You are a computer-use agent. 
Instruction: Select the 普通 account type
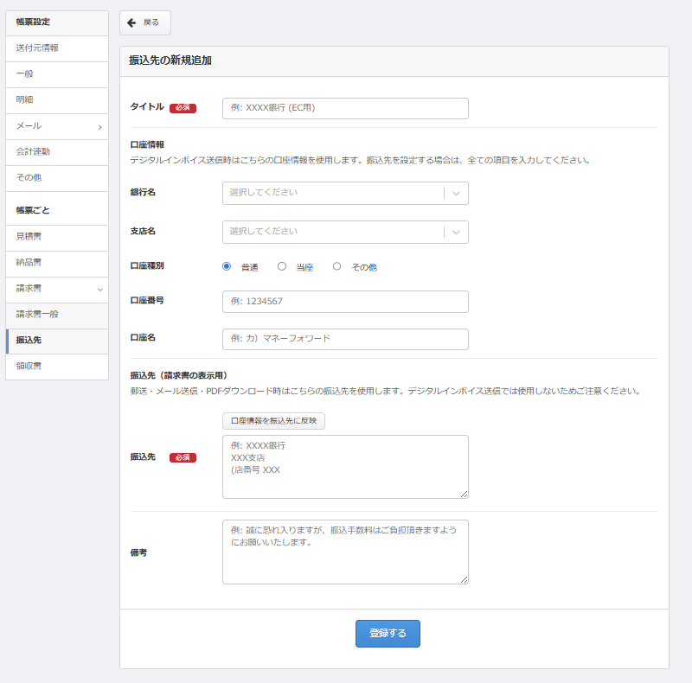[227, 267]
